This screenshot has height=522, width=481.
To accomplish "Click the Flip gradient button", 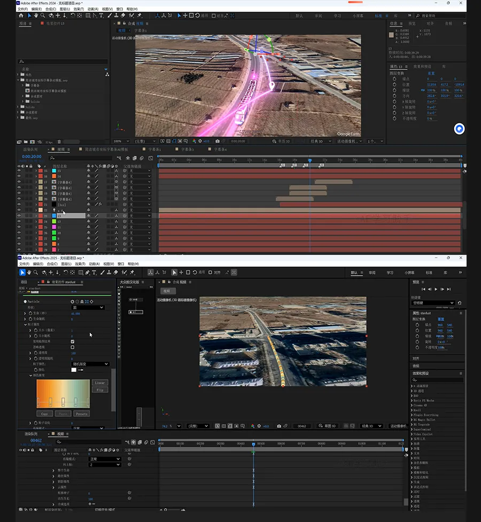I will [100, 389].
